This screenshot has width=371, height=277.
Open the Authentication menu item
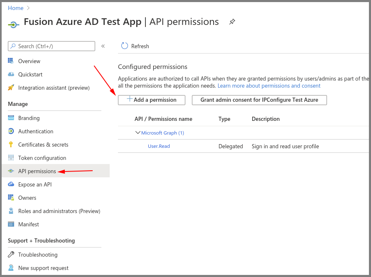click(x=36, y=131)
